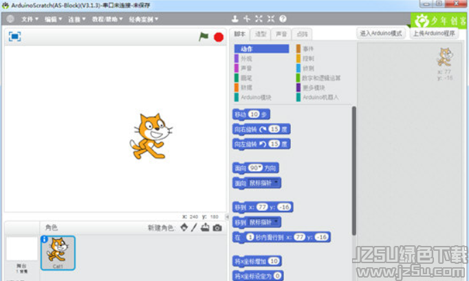
Task: Open the 经典案例 menu
Action: pyautogui.click(x=144, y=19)
